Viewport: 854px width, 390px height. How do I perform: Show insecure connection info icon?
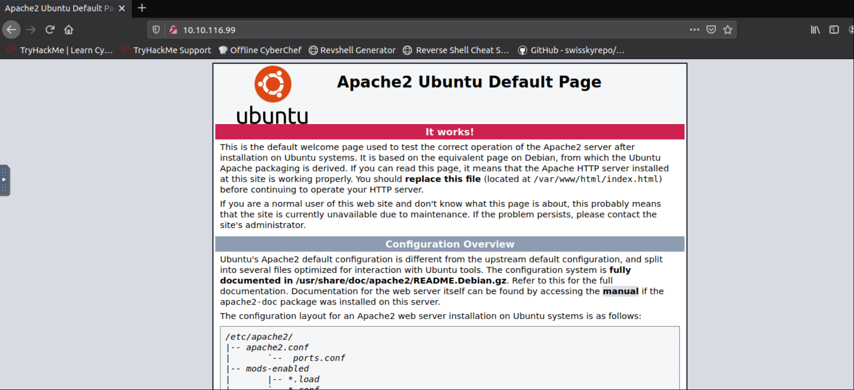pos(174,30)
